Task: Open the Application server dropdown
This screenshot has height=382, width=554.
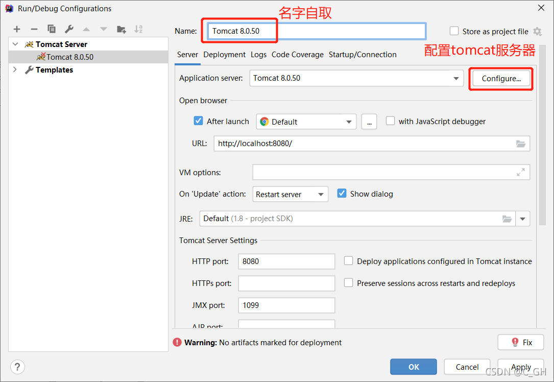Action: (x=456, y=79)
